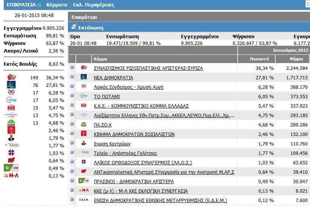Open the ΠΡΑΣΙΝΟΙ - ΔΗΜΟΚΡΑΤΙΚΗ ΑΡΙΣΤΕΡΑ link

[x=134, y=182]
